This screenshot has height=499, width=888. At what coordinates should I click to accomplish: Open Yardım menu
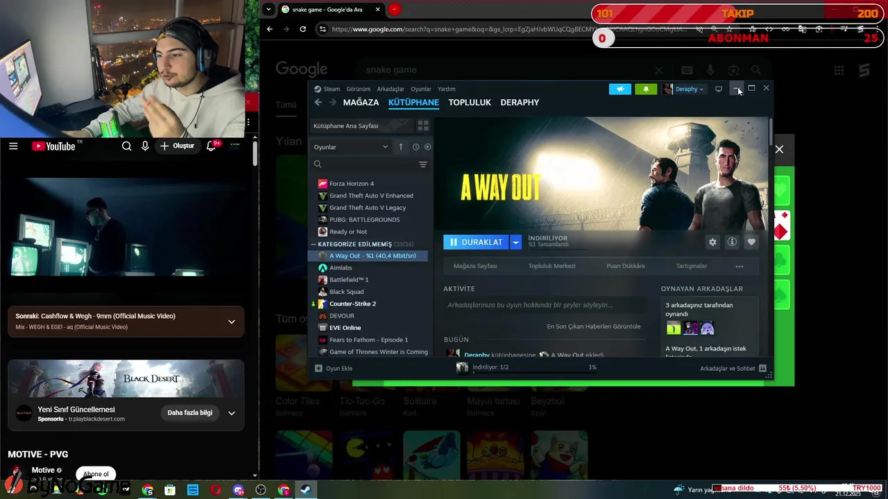point(447,89)
